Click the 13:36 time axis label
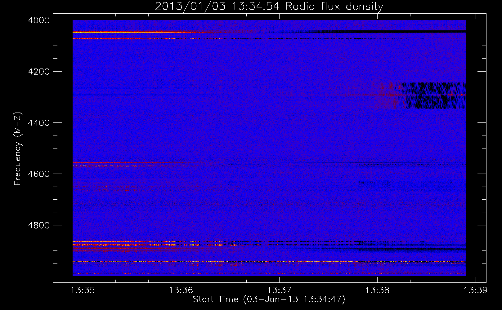 [x=181, y=290]
